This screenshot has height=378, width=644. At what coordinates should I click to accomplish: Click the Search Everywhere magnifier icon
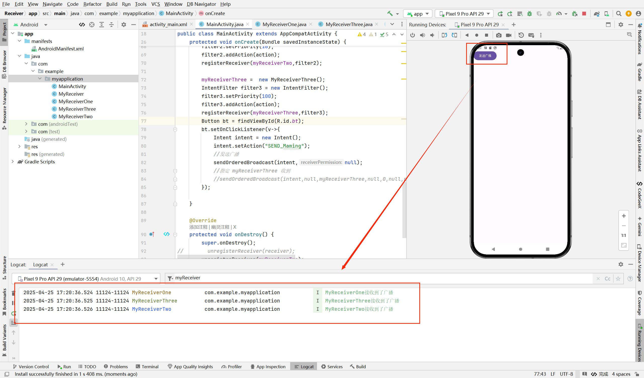click(x=619, y=14)
